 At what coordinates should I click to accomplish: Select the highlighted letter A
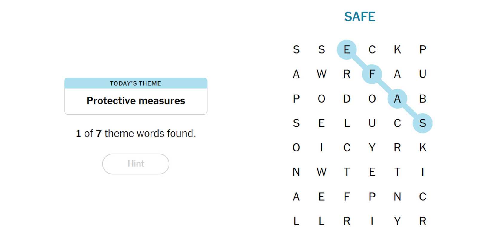397,99
